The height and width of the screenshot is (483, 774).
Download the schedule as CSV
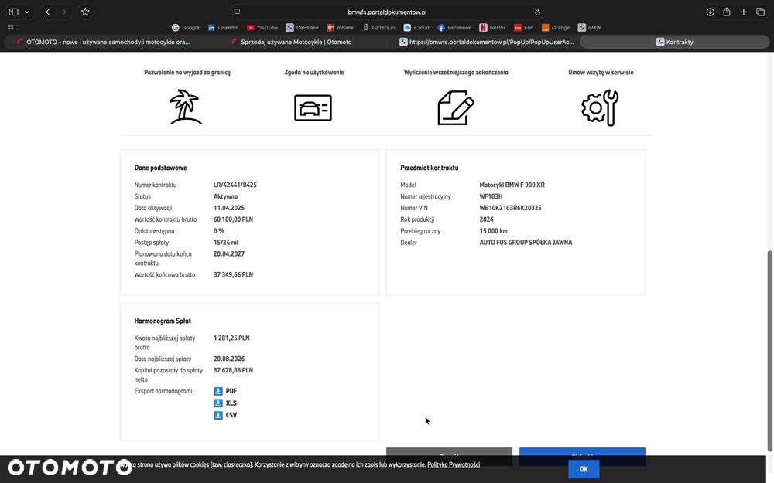(x=225, y=415)
